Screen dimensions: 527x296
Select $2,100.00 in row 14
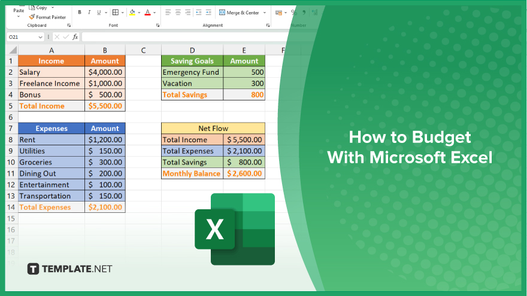click(x=105, y=207)
